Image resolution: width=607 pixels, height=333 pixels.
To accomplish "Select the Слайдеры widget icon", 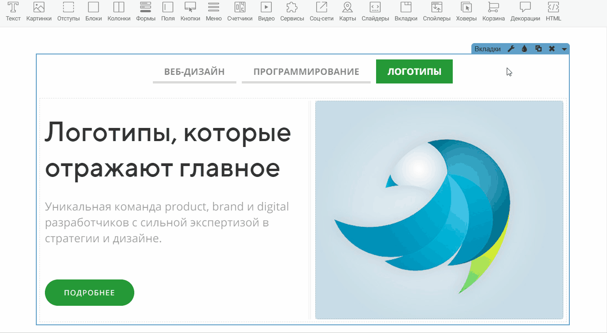I will [375, 7].
